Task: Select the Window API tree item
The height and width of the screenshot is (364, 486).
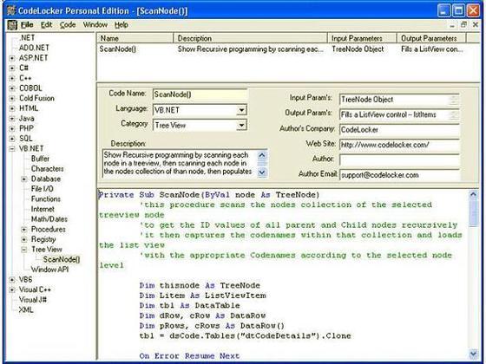Action: [x=49, y=270]
